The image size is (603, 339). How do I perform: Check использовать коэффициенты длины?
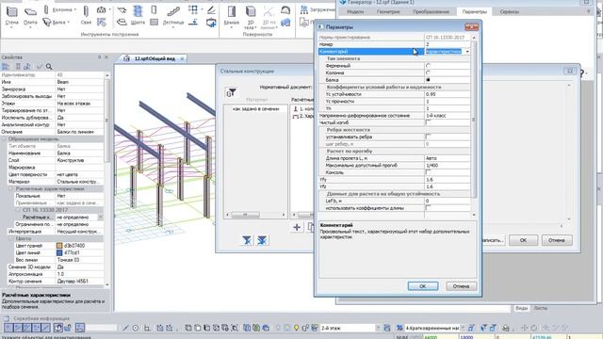click(428, 208)
